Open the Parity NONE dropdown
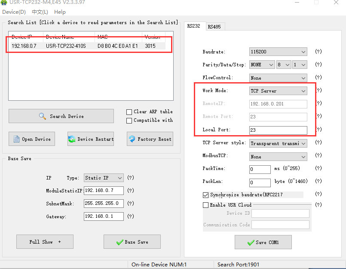 [262, 65]
